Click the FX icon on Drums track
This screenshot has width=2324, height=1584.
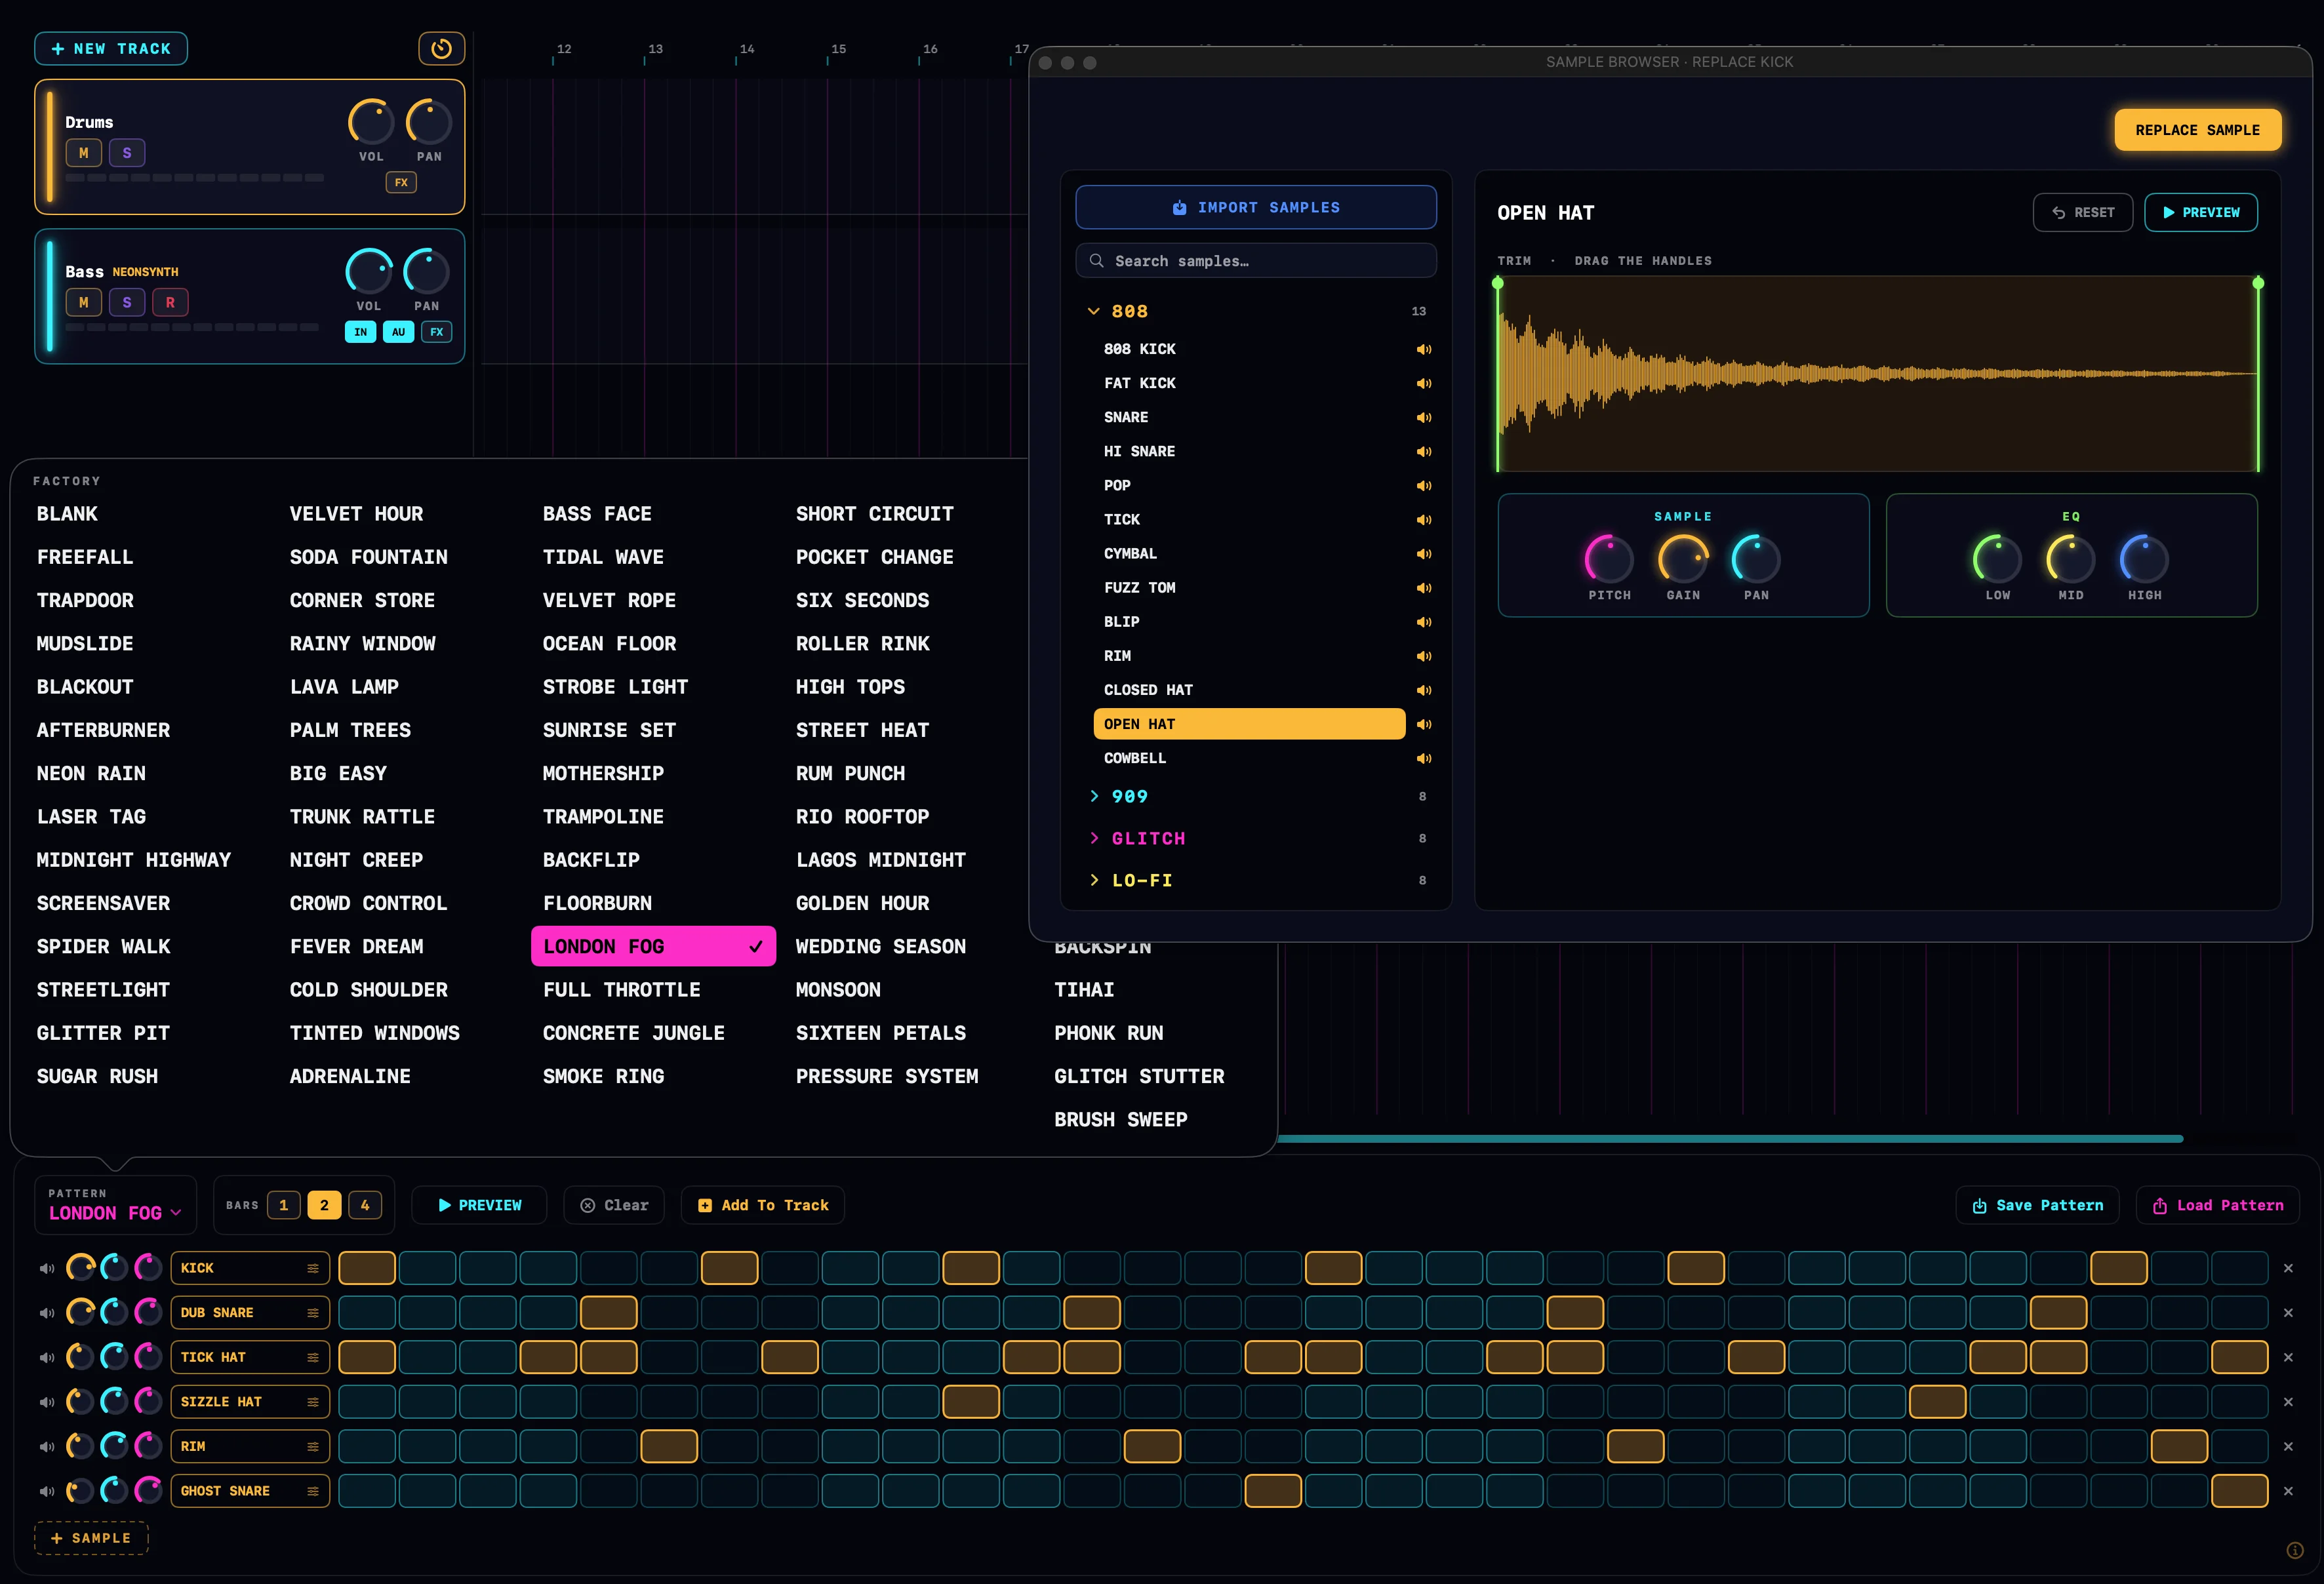click(x=401, y=182)
